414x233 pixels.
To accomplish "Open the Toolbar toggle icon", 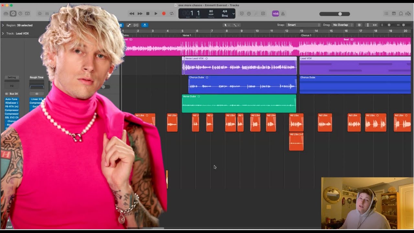I will (x=27, y=14).
